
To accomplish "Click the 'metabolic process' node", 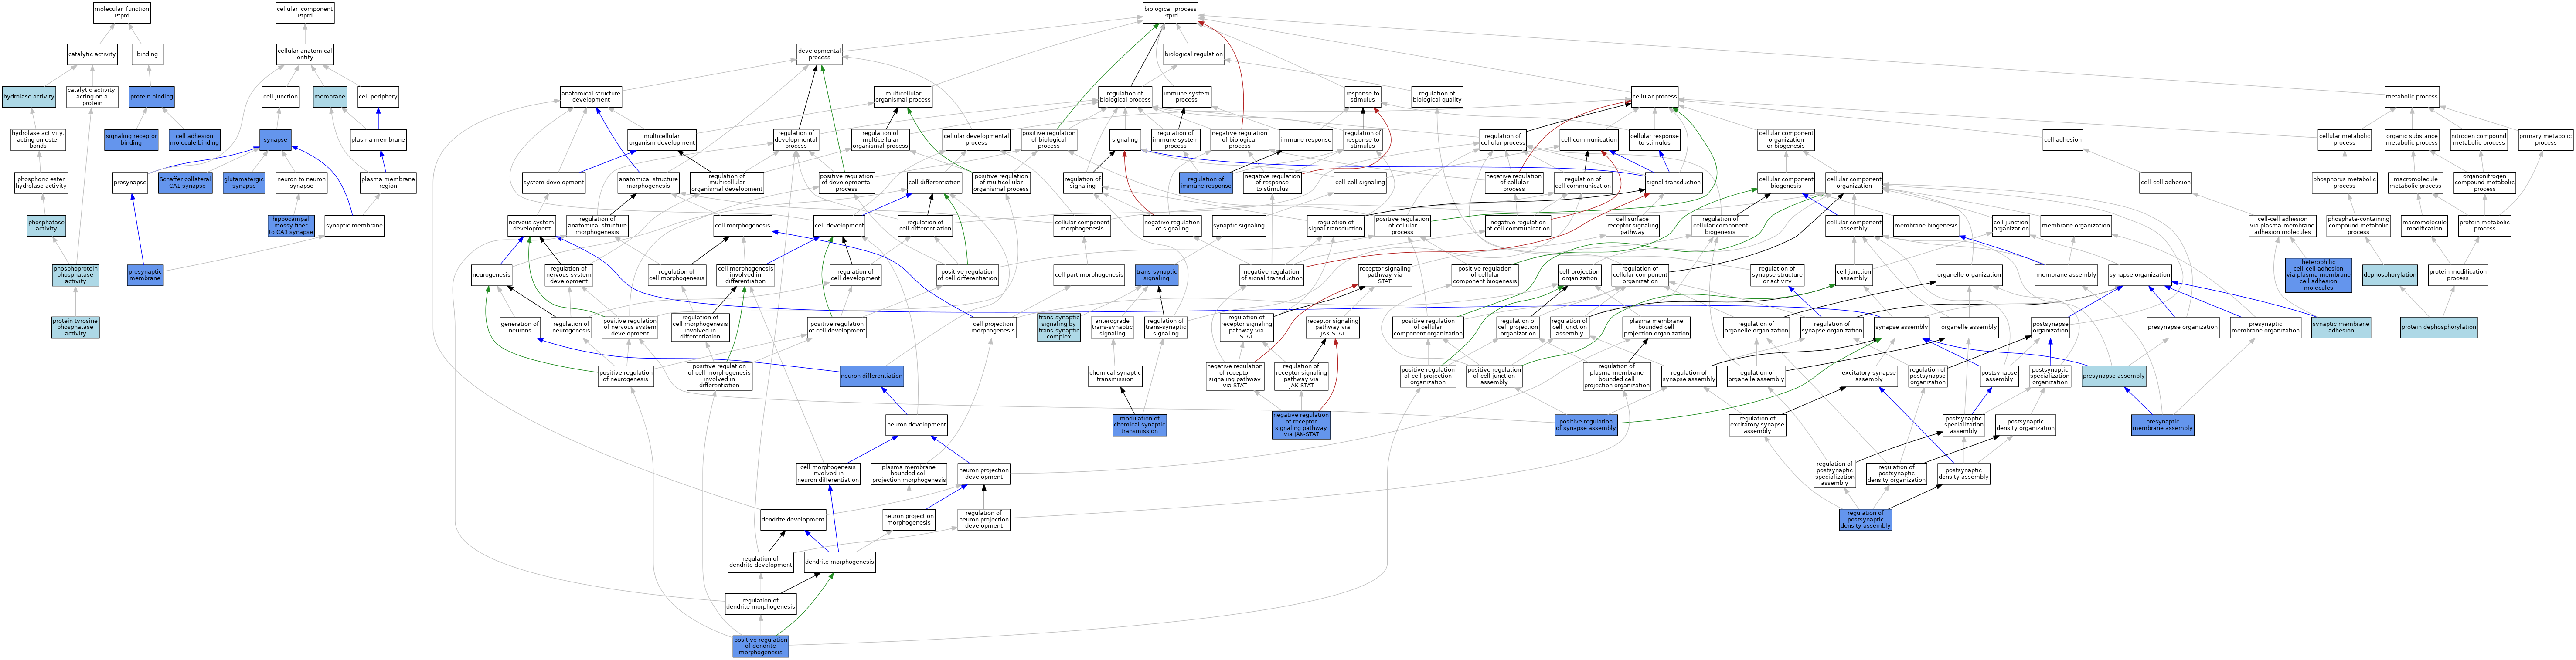I will click(x=2411, y=97).
